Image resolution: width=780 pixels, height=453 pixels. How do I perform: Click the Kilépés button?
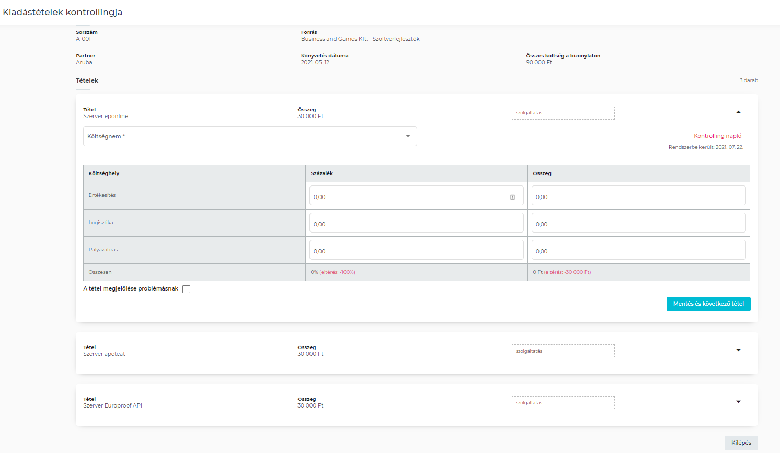(741, 443)
